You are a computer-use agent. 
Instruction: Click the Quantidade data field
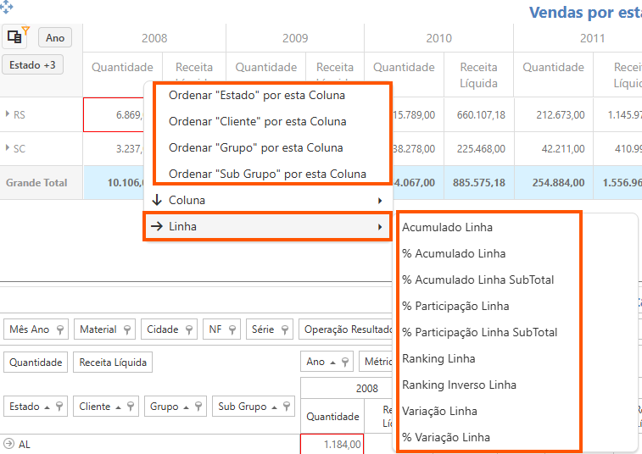point(36,362)
